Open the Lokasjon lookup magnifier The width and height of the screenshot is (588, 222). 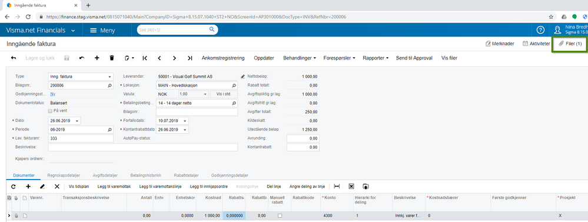point(234,85)
